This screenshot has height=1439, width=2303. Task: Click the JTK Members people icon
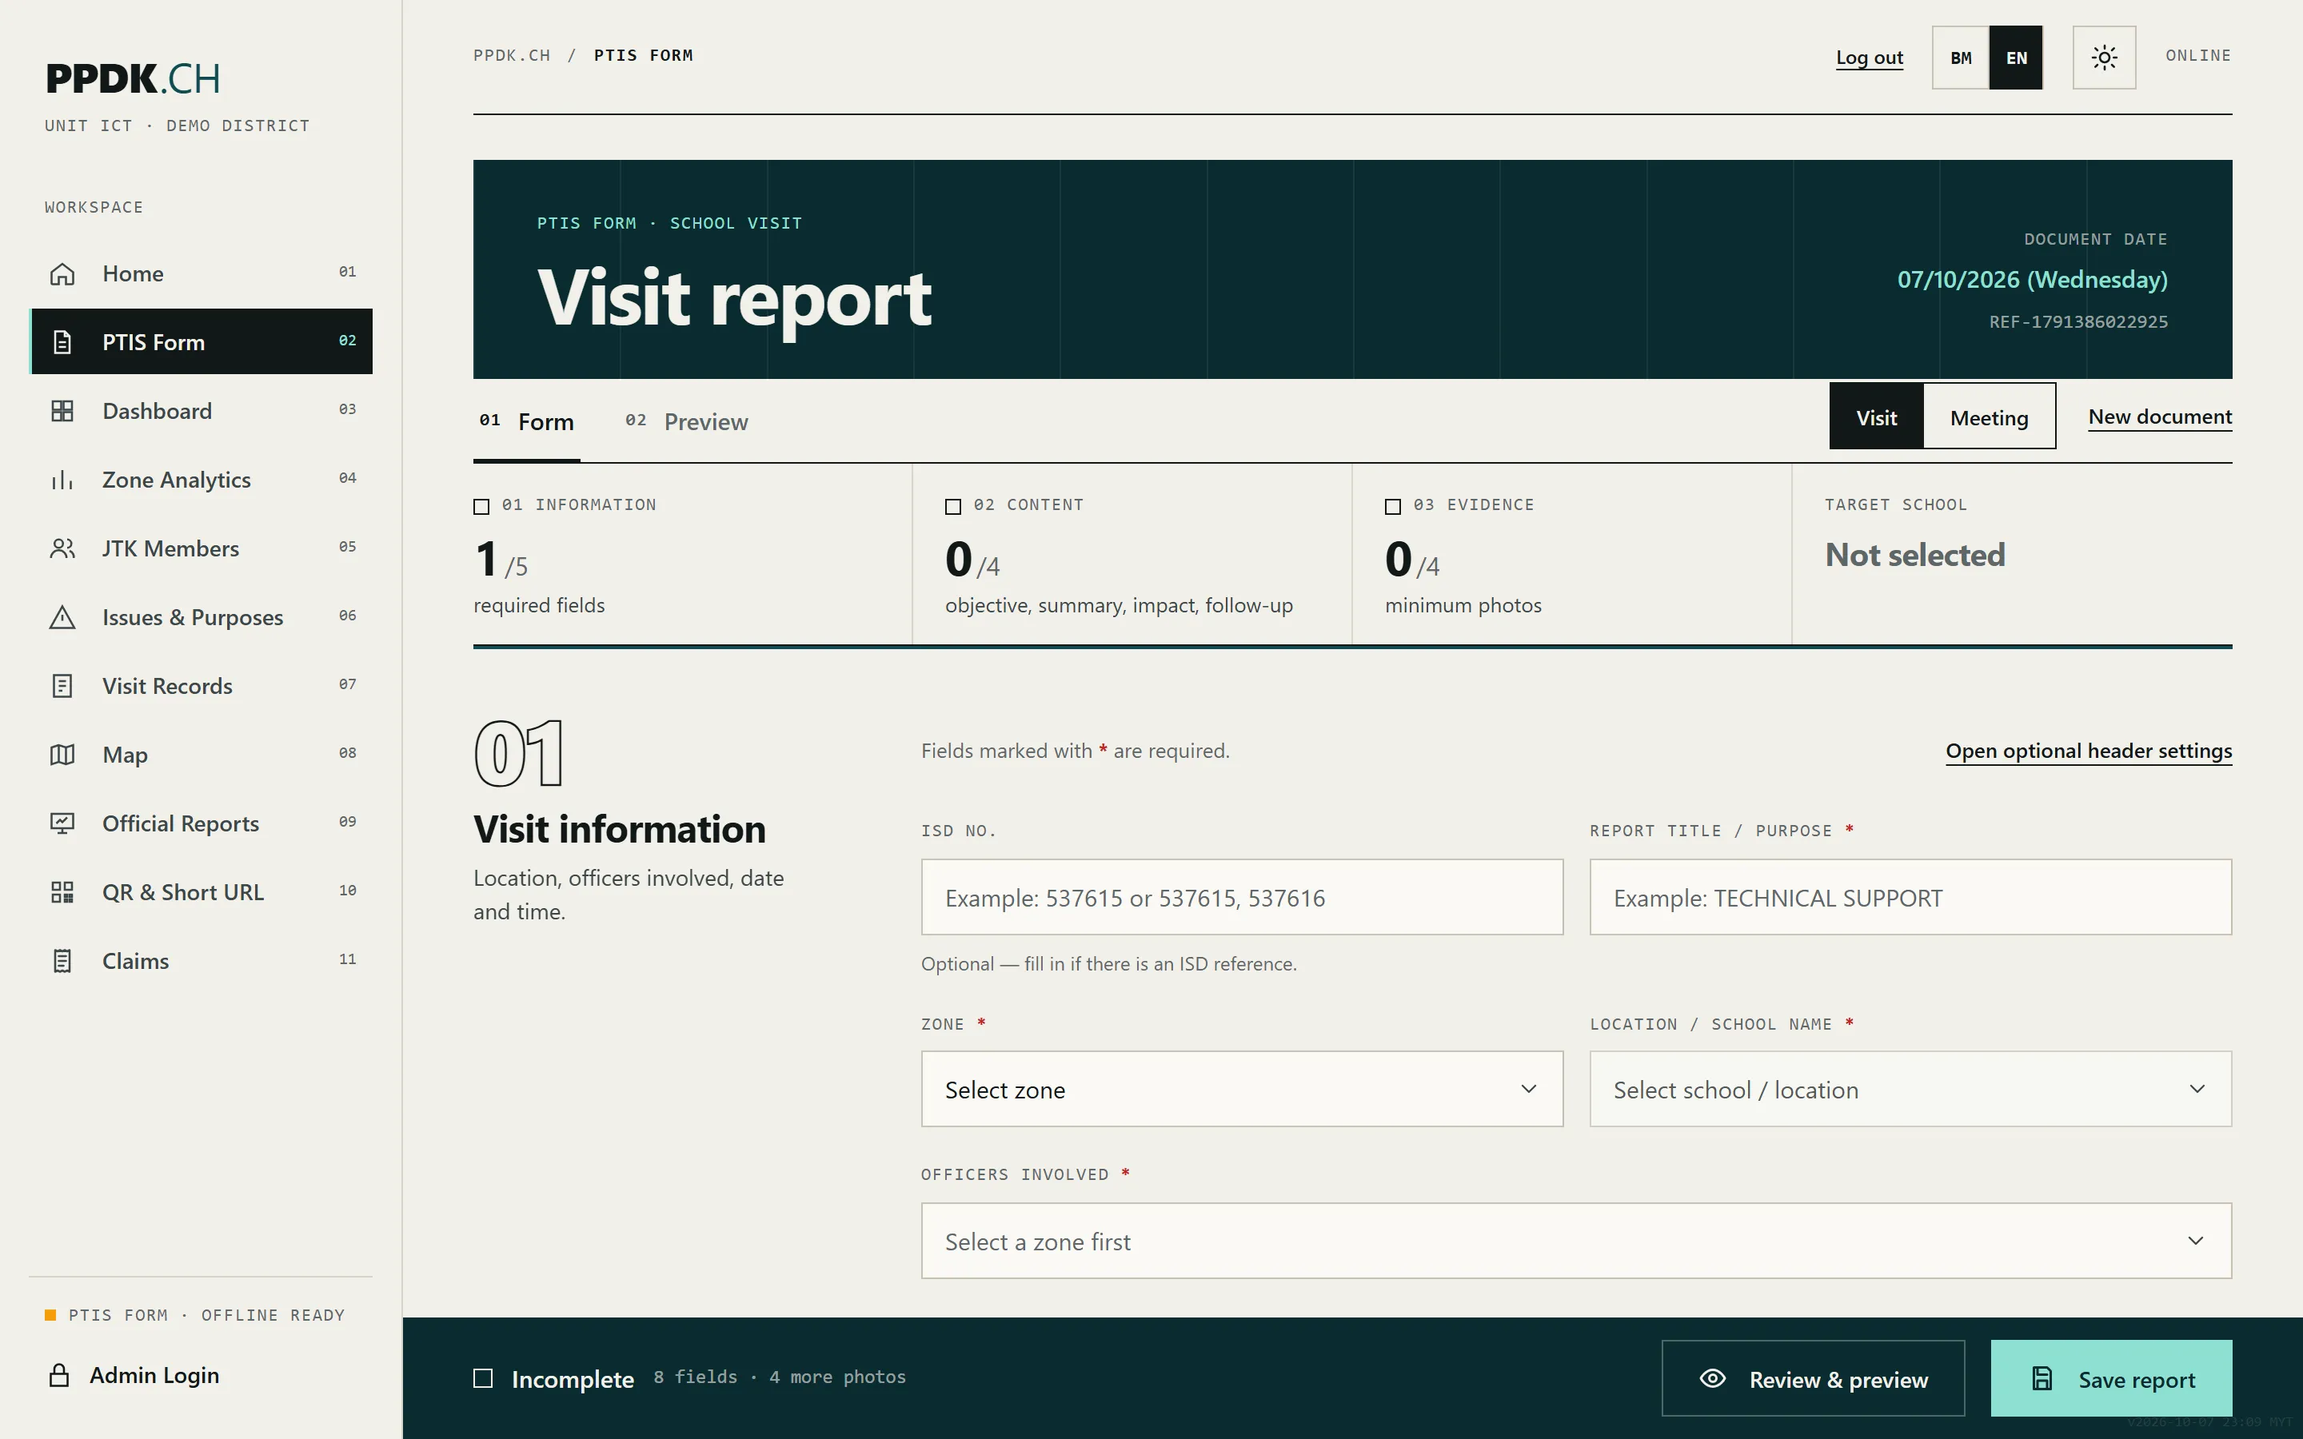click(x=62, y=549)
